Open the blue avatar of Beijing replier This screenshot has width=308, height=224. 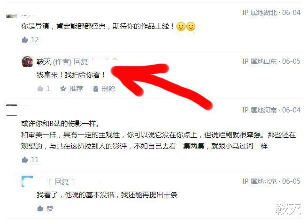27,181
